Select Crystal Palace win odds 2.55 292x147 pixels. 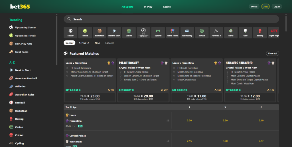[189, 141]
